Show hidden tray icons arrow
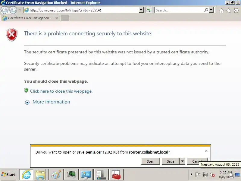241x181 pixels. coord(191,174)
